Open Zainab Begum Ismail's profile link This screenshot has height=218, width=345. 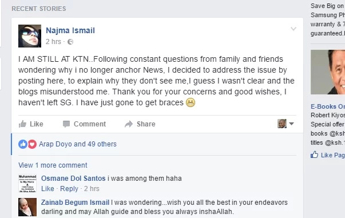tap(75, 202)
